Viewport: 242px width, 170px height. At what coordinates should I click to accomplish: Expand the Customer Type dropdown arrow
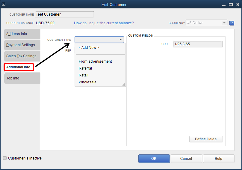[121, 40]
